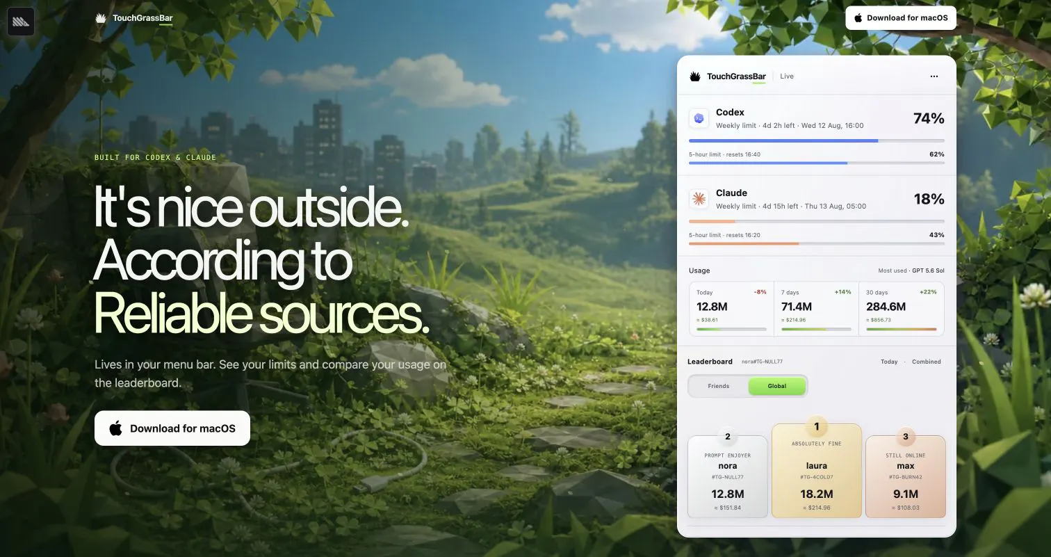This screenshot has width=1051, height=557.
Task: Click the grass icon in the widget panel header
Action: [x=695, y=76]
